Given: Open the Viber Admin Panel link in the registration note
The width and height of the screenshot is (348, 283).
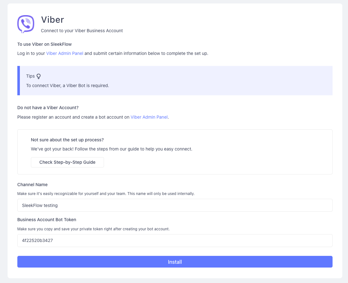Looking at the screenshot, I should [149, 117].
